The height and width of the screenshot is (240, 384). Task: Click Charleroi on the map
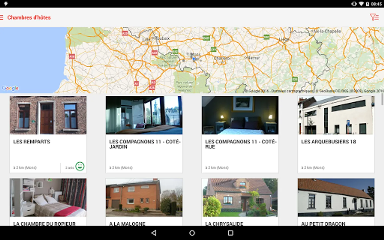click(222, 58)
